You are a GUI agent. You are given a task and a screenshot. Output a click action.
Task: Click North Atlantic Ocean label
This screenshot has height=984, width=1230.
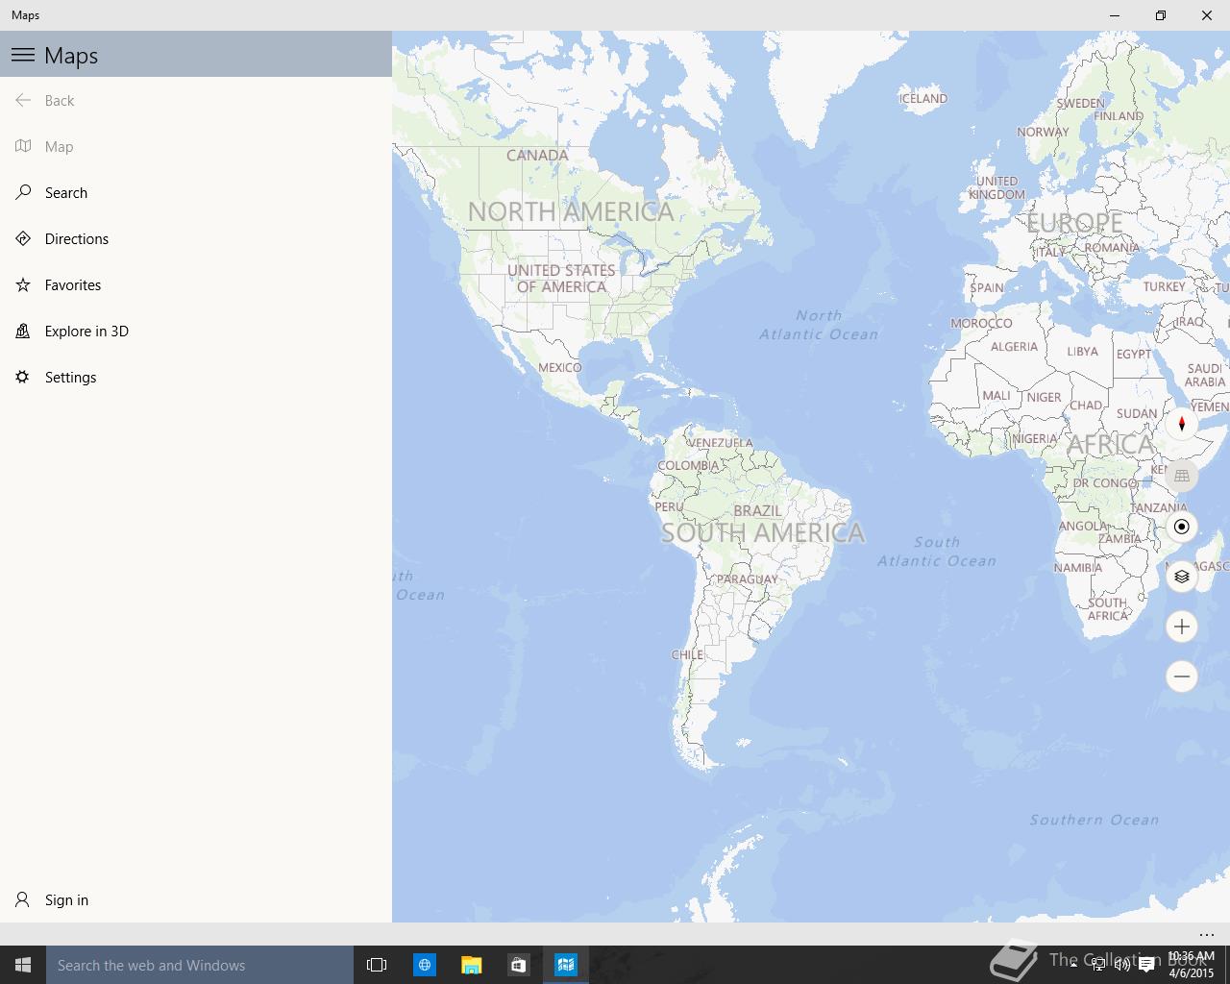pyautogui.click(x=819, y=325)
